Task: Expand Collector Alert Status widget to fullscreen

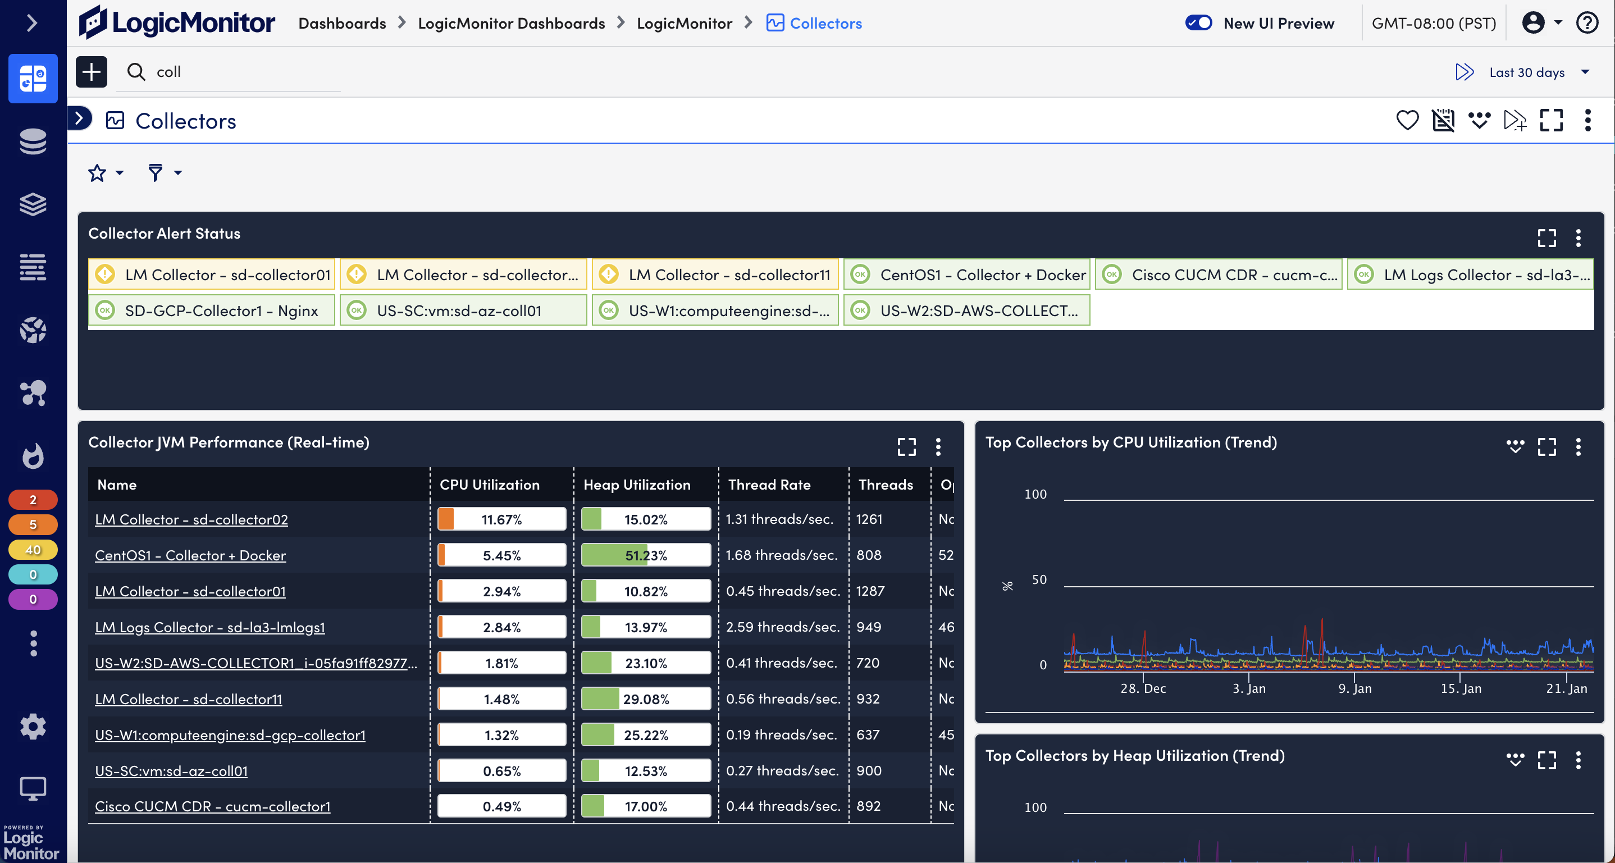Action: point(1546,238)
